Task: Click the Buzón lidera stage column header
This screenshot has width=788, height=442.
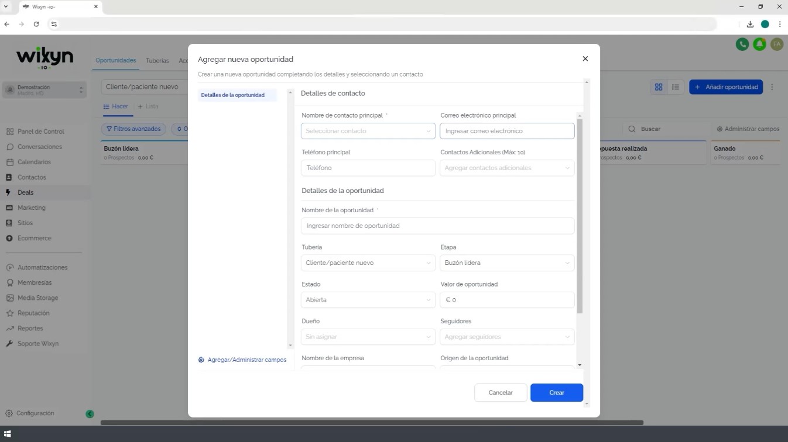Action: [143, 152]
